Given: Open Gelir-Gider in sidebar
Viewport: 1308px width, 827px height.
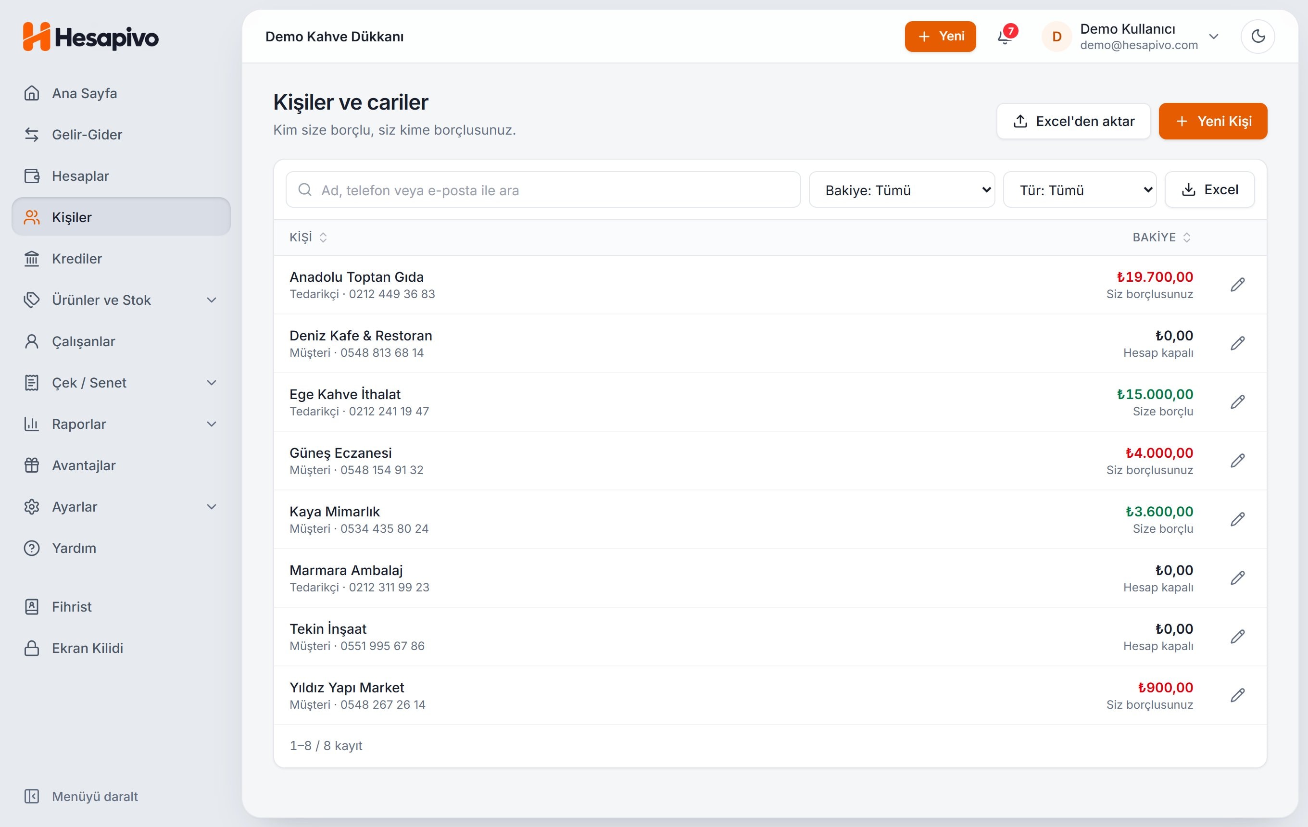Looking at the screenshot, I should [121, 134].
